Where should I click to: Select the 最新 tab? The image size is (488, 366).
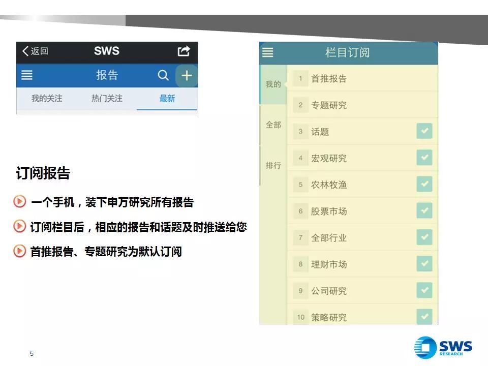pyautogui.click(x=167, y=98)
